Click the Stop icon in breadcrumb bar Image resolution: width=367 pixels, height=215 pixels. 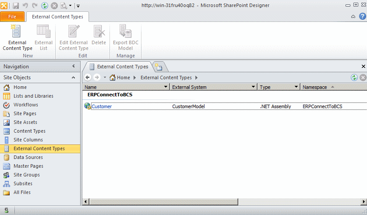pos(363,78)
